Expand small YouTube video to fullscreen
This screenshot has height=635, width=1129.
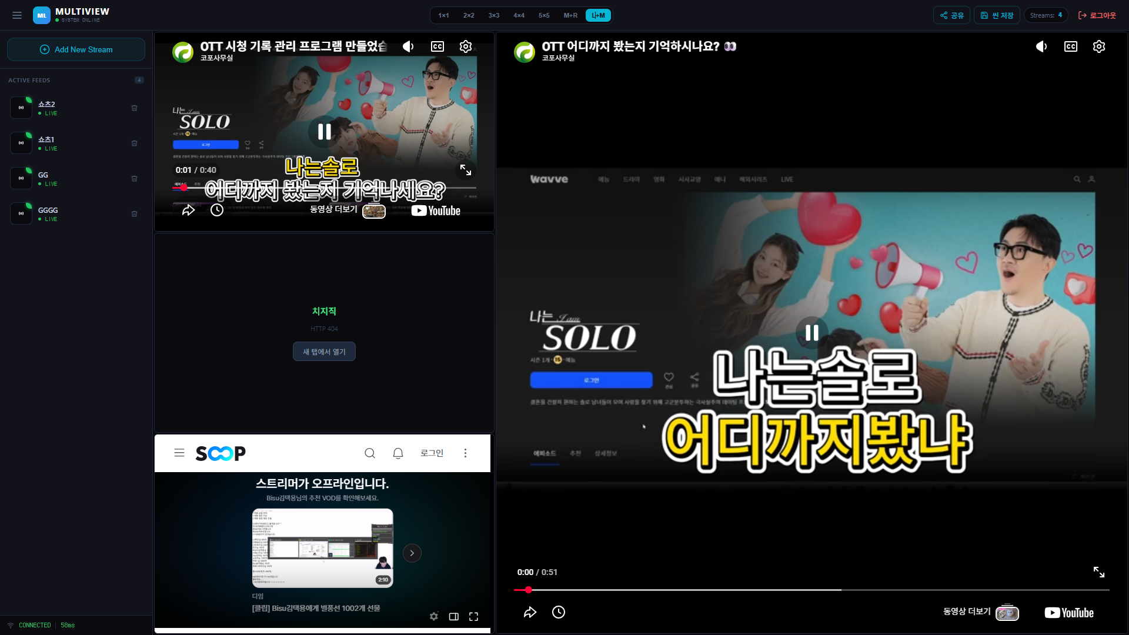coord(466,170)
